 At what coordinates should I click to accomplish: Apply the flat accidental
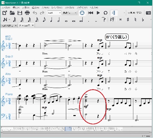coord(143,20)
